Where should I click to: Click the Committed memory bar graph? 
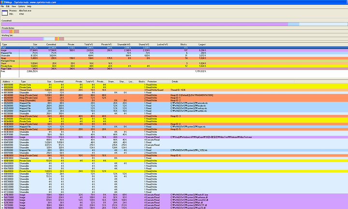174,24
